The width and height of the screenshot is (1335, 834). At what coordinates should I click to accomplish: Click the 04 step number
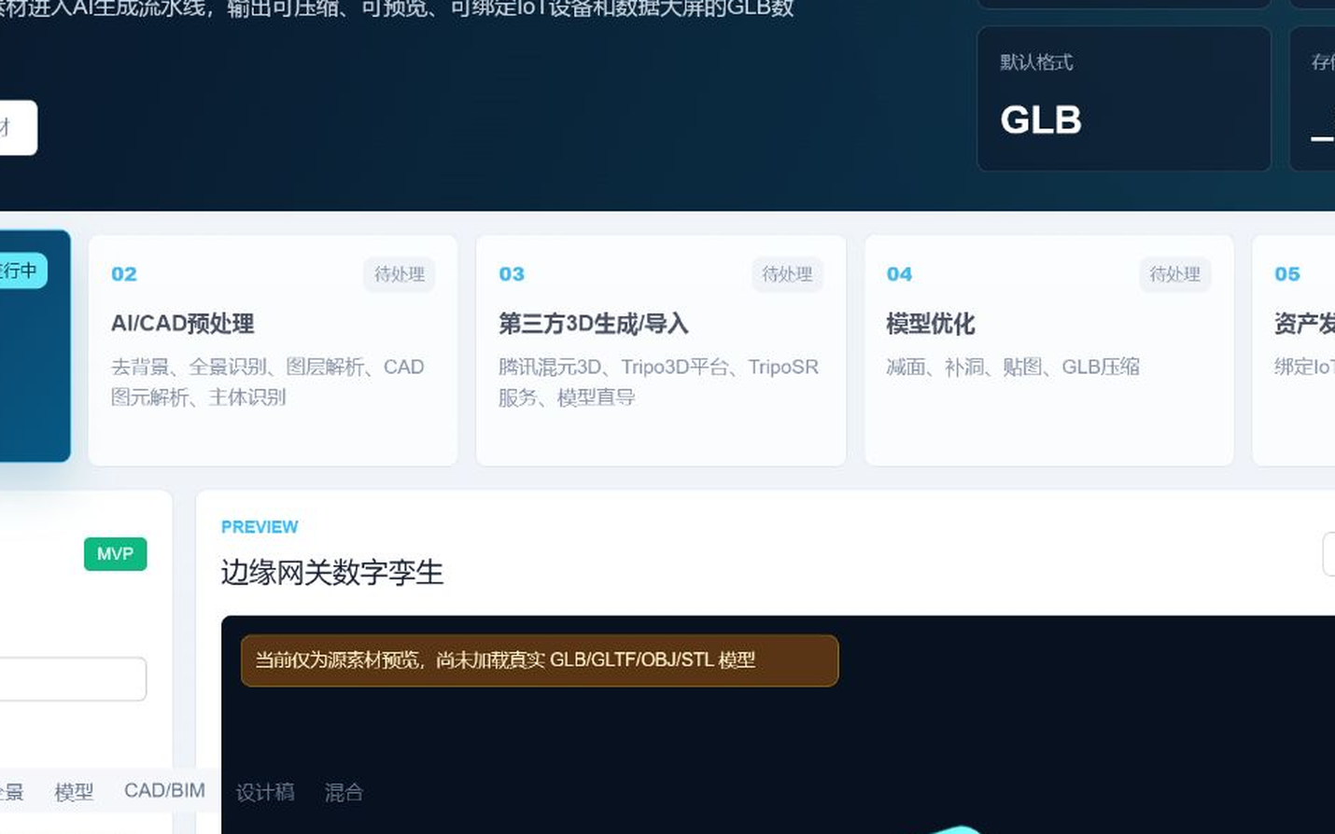(899, 274)
